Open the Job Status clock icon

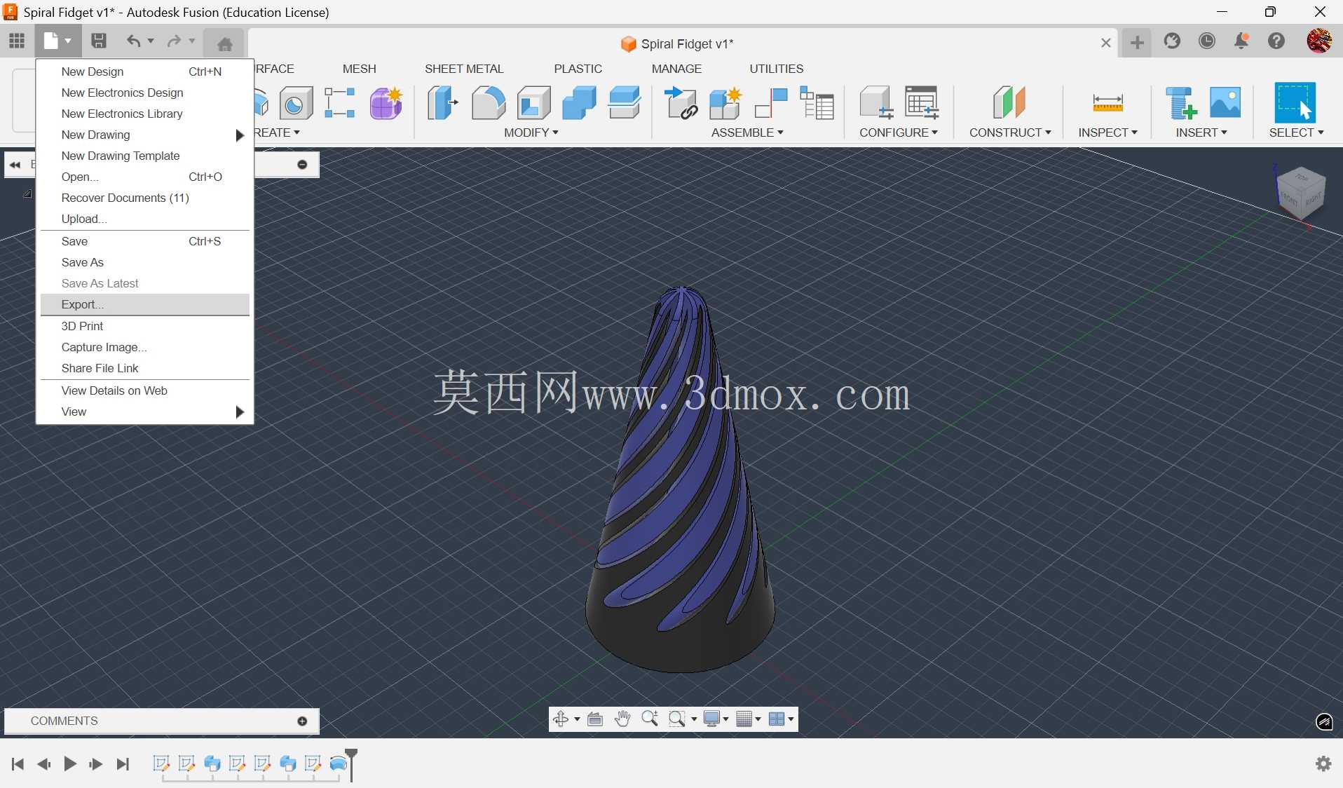pos(1207,41)
